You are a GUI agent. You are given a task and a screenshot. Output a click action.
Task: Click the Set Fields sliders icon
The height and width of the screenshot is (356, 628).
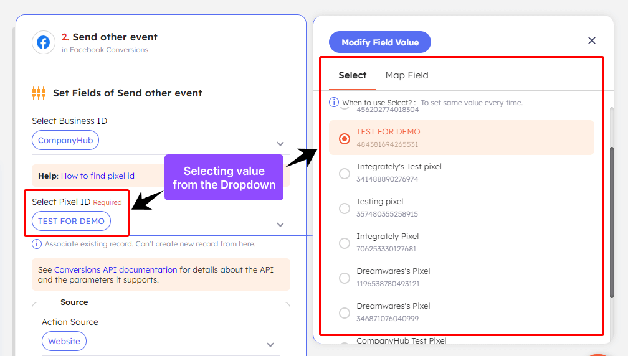tap(39, 93)
